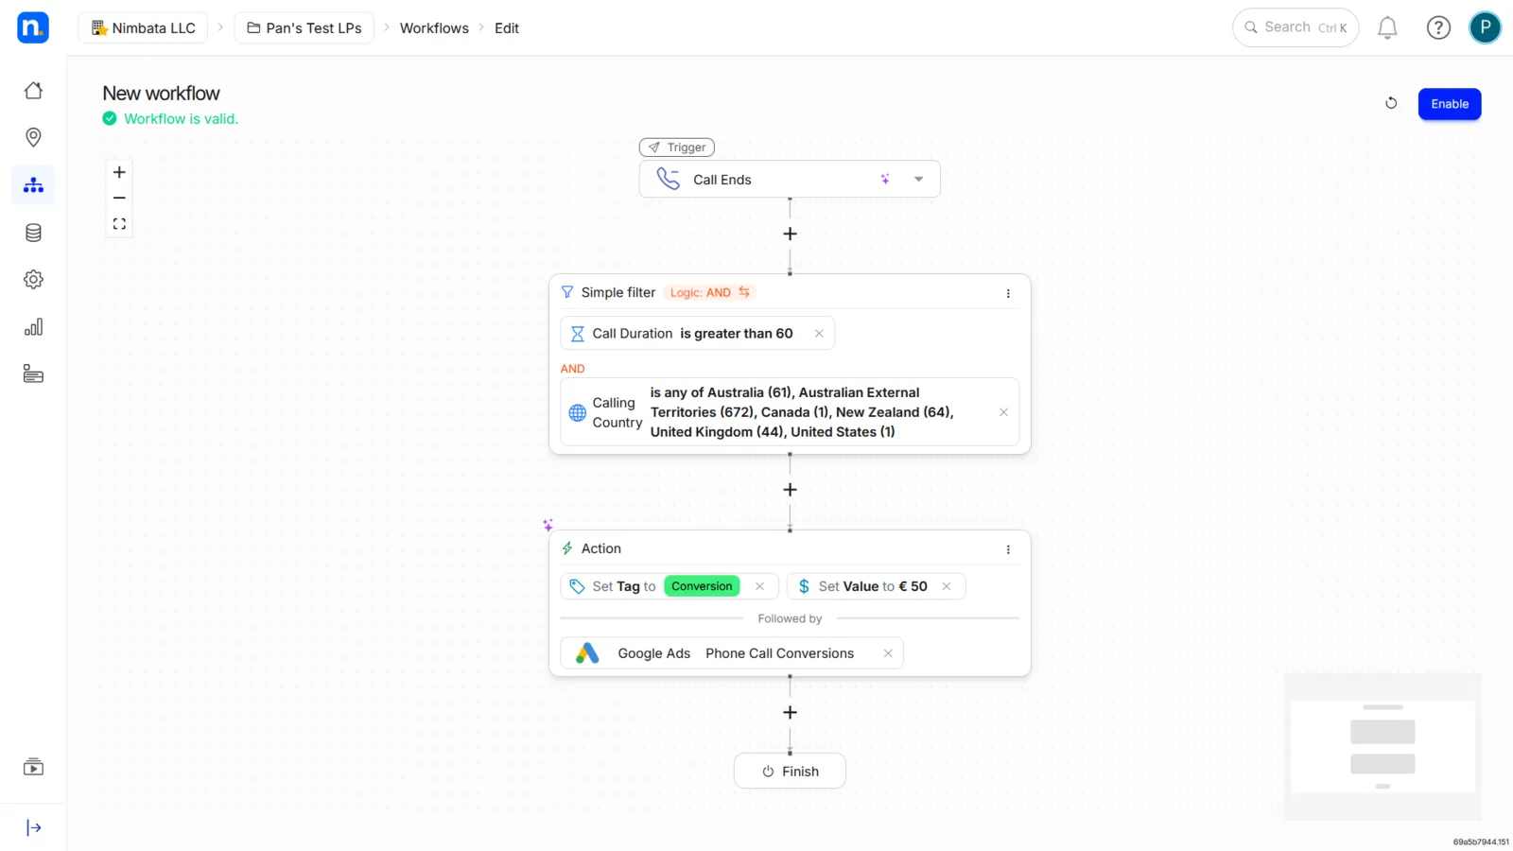
Task: Add step between trigger and filter
Action: (790, 234)
